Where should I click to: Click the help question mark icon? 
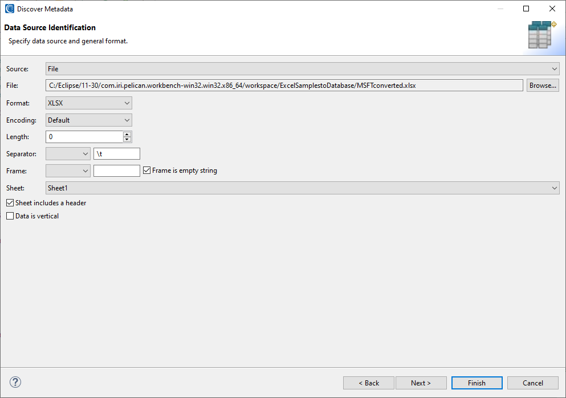tap(15, 382)
